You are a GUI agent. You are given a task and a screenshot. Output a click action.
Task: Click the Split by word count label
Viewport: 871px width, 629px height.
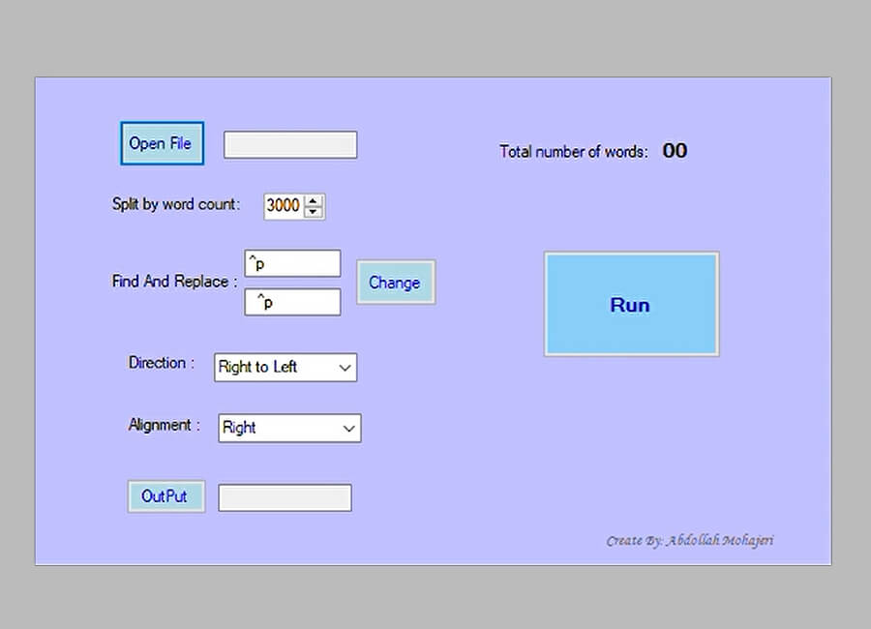[x=176, y=205]
